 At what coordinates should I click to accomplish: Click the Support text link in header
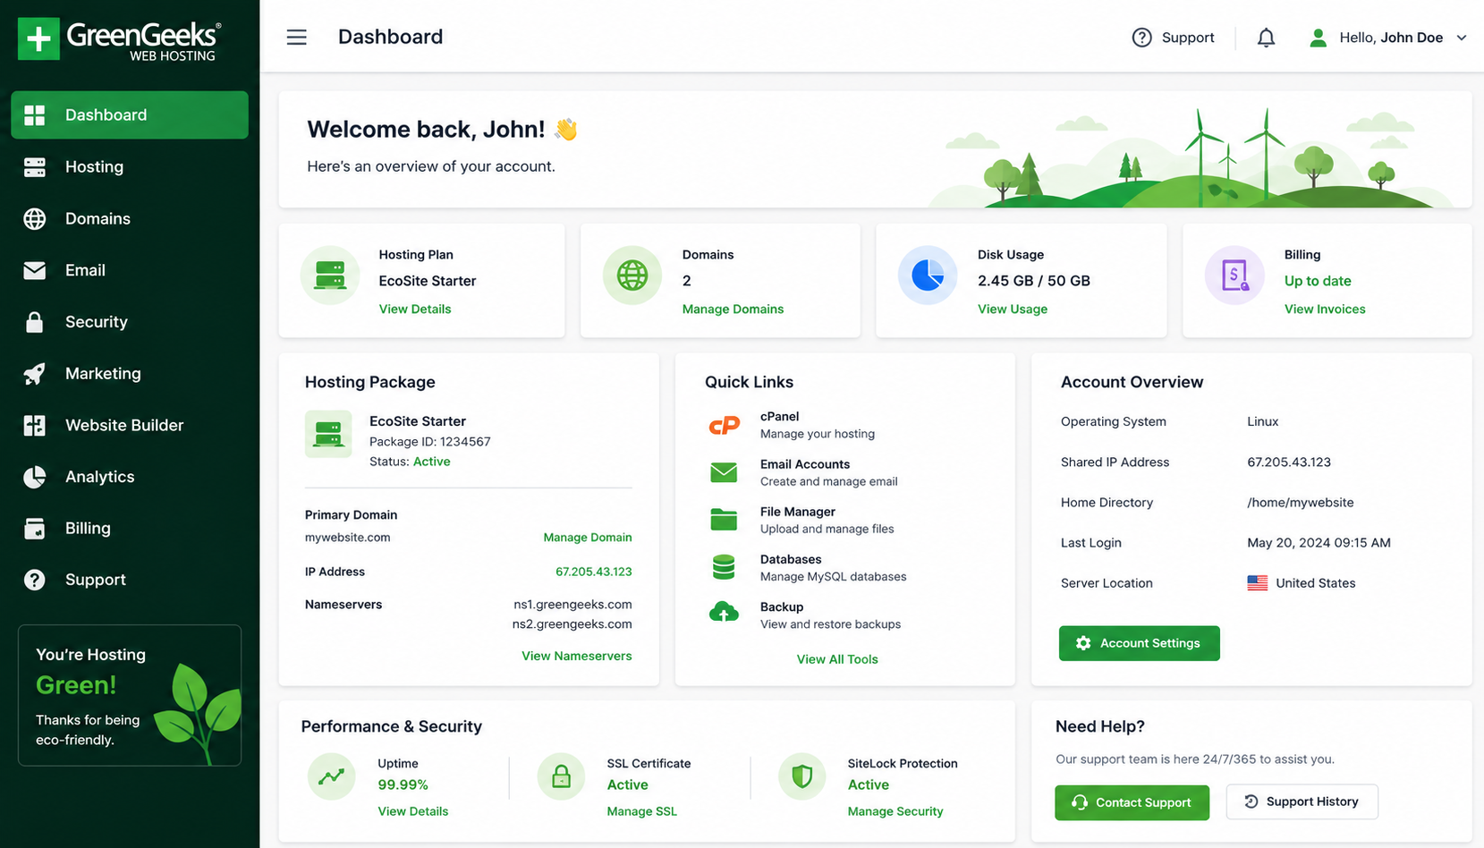pyautogui.click(x=1188, y=38)
